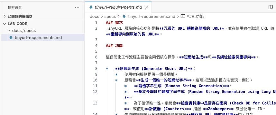Open preview to the side icon
Image resolution: width=276 pixels, height=115 pixels.
(x=271, y=7)
